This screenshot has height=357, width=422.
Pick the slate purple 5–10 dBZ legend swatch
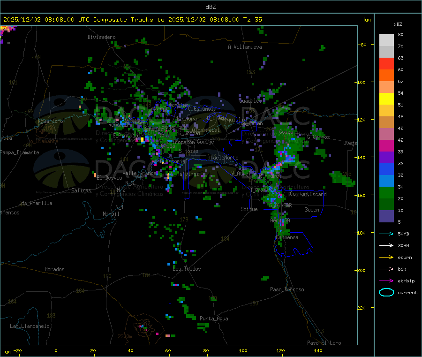point(386,216)
